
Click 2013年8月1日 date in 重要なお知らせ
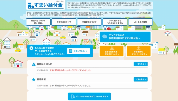tap(42, 70)
